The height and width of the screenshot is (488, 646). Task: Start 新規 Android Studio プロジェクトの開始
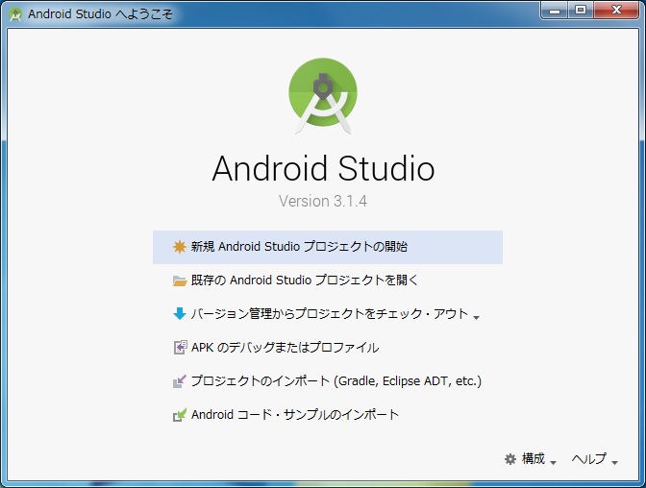pyautogui.click(x=328, y=247)
